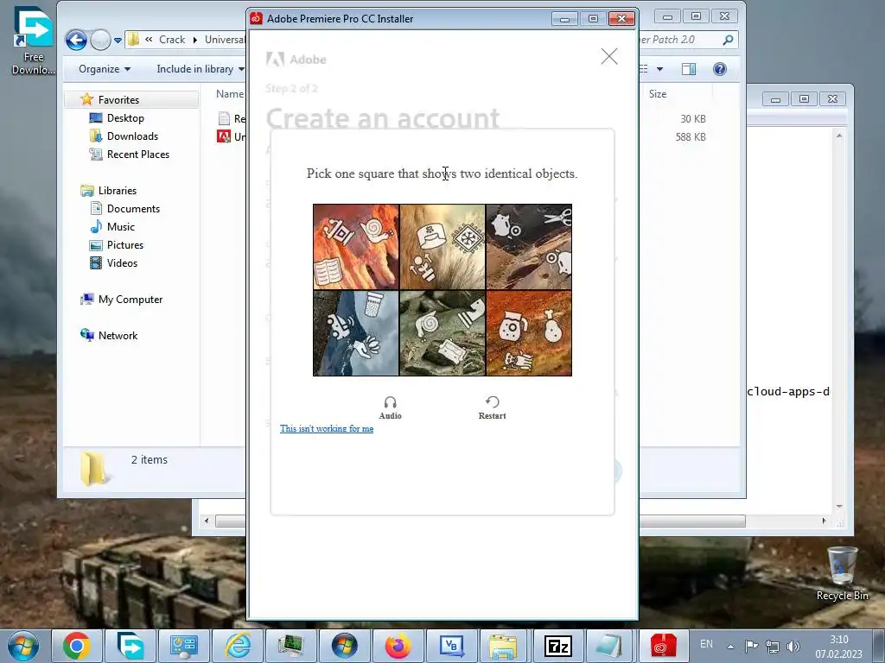
Task: Select My Computer in the navigation pane
Action: 130,300
